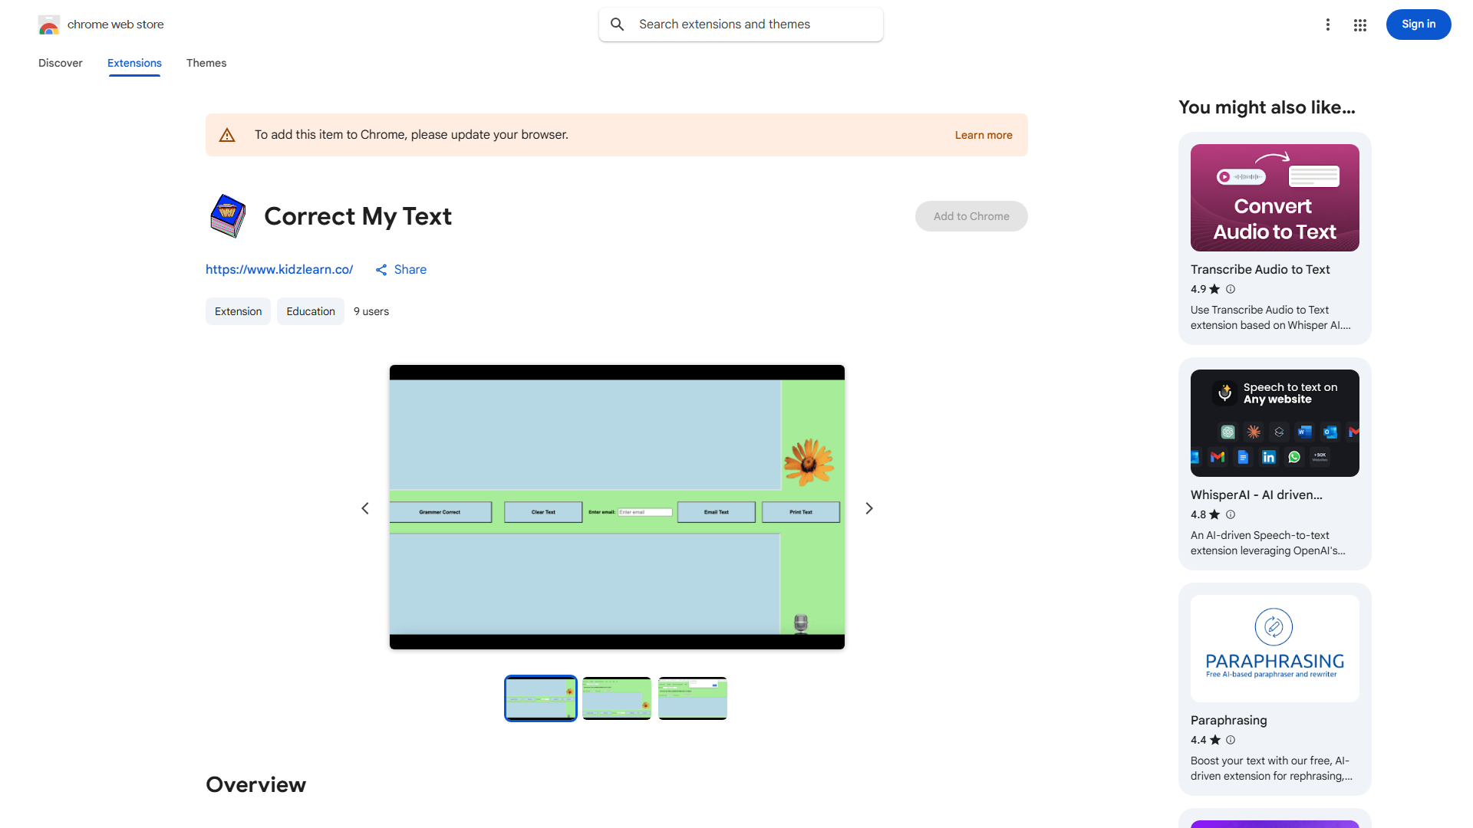Show previous screenshot with left arrow
The image size is (1473, 828).
[x=365, y=508]
